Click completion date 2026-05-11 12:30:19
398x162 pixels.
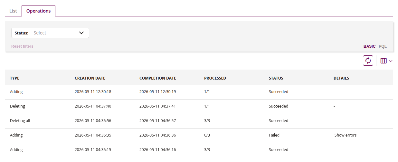[157, 92]
